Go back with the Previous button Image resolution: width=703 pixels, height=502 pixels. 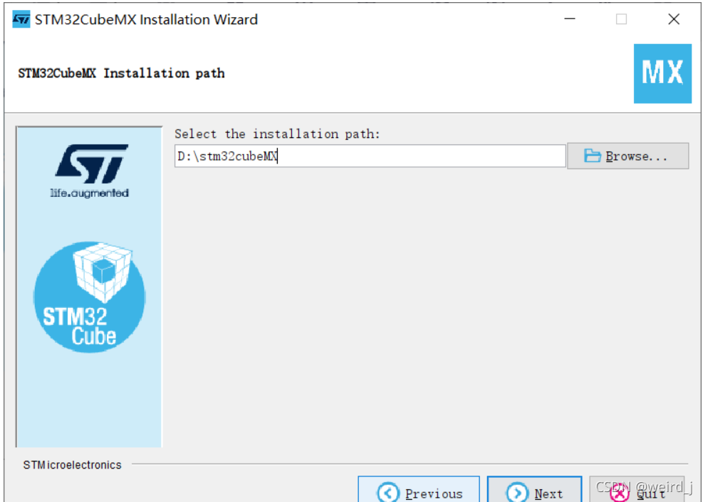(419, 489)
